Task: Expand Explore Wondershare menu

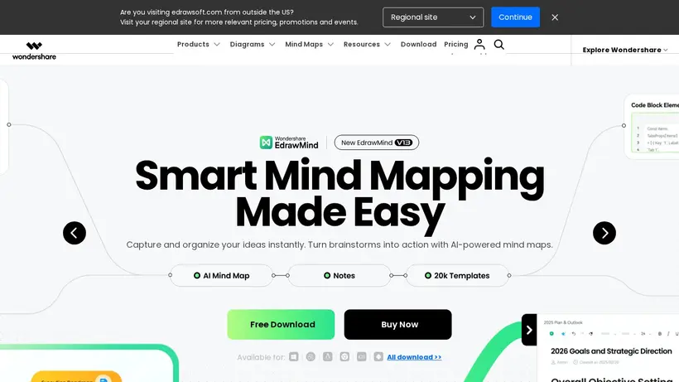Action: tap(625, 50)
